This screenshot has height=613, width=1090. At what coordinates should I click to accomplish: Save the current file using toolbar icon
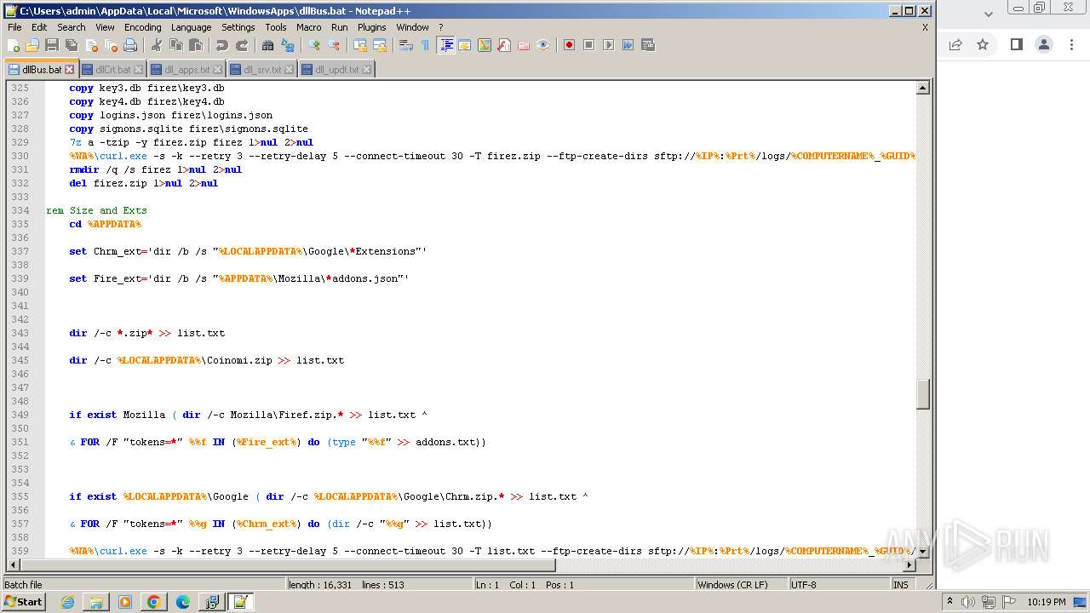(52, 45)
